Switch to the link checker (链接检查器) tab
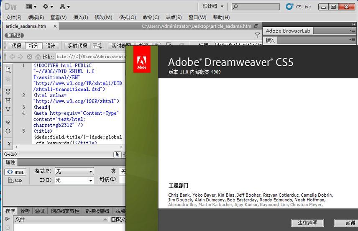 [97, 211]
